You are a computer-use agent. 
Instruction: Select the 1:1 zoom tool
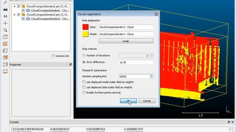(5, 16)
